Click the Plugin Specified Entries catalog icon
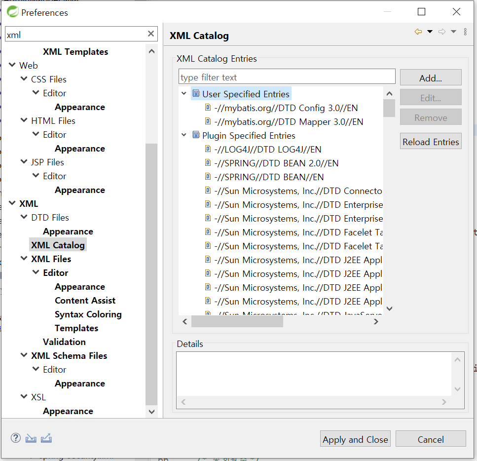This screenshot has width=477, height=461. [196, 135]
